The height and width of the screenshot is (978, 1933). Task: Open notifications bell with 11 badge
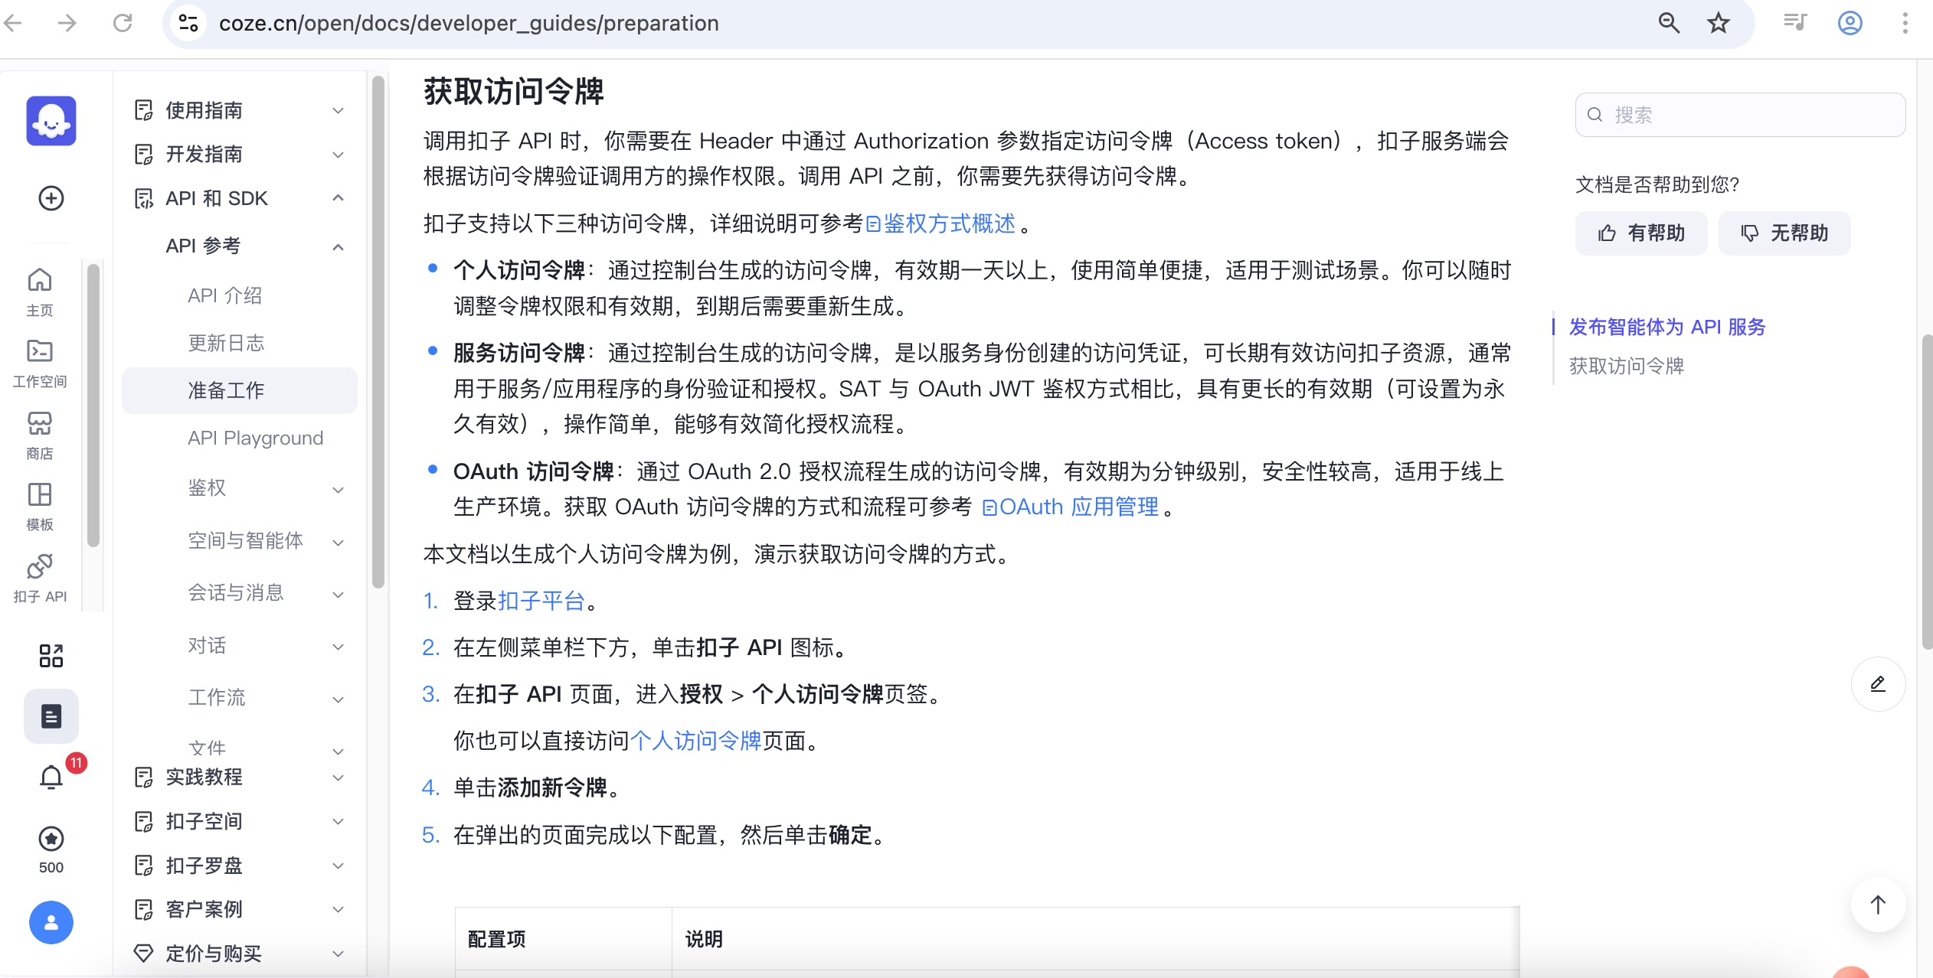51,778
